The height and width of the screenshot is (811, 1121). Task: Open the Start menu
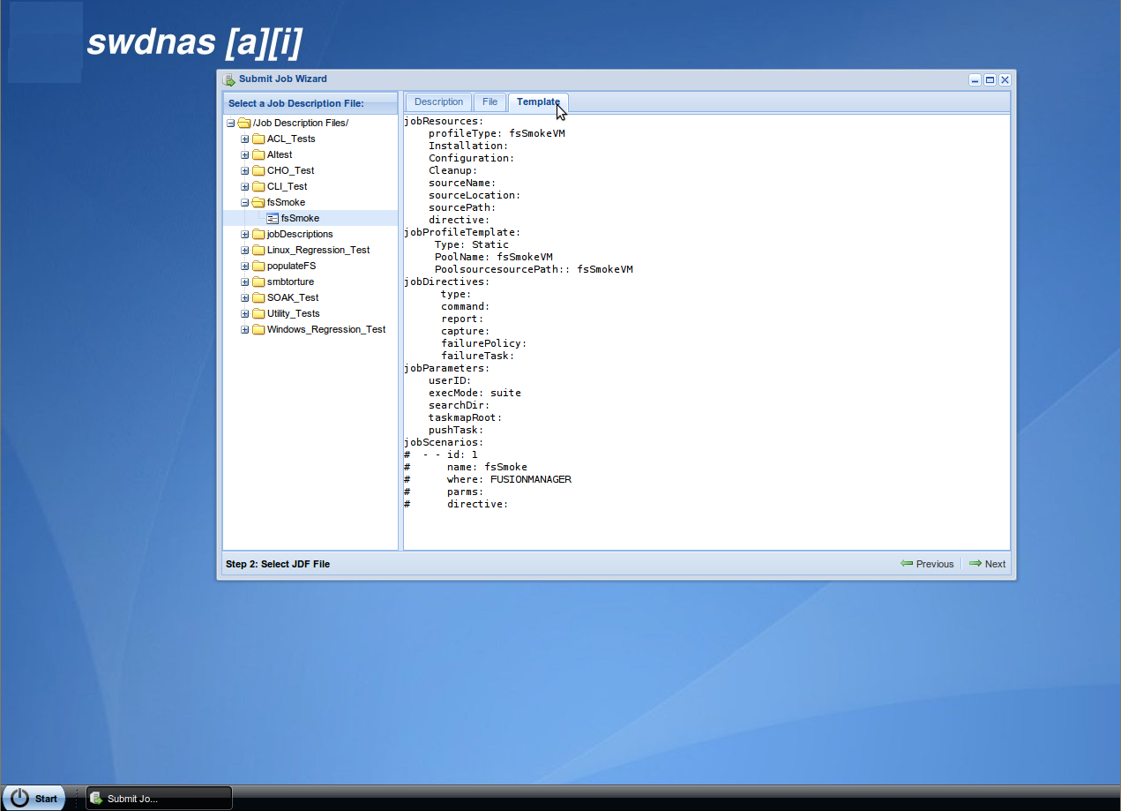click(x=34, y=798)
